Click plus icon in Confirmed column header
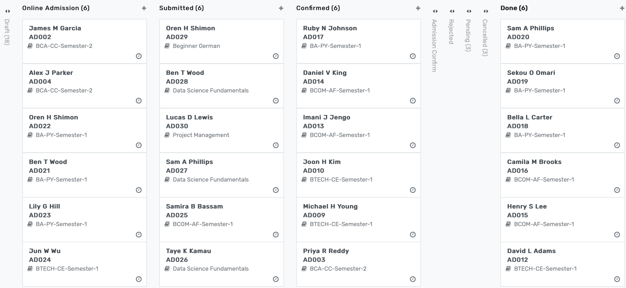This screenshot has height=288, width=626. click(418, 8)
